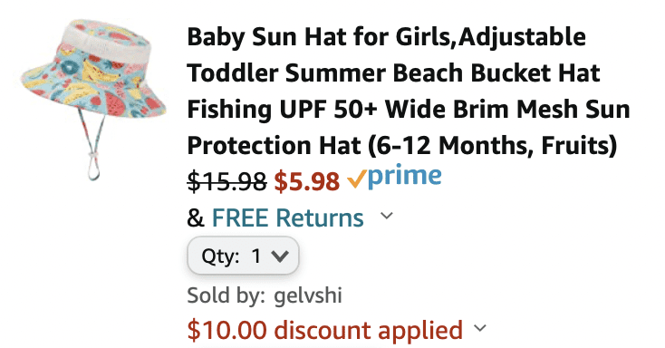Open the Qty dropdown

243,256
